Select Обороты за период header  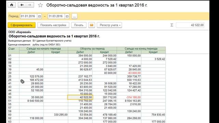tap(92, 49)
